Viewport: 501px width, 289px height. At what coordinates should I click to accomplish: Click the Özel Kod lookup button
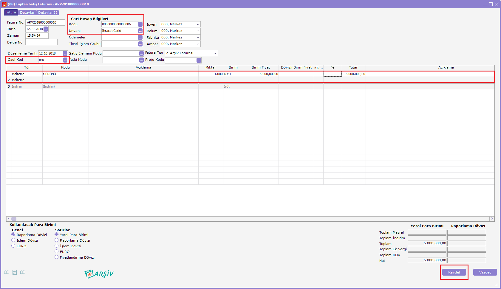point(65,60)
